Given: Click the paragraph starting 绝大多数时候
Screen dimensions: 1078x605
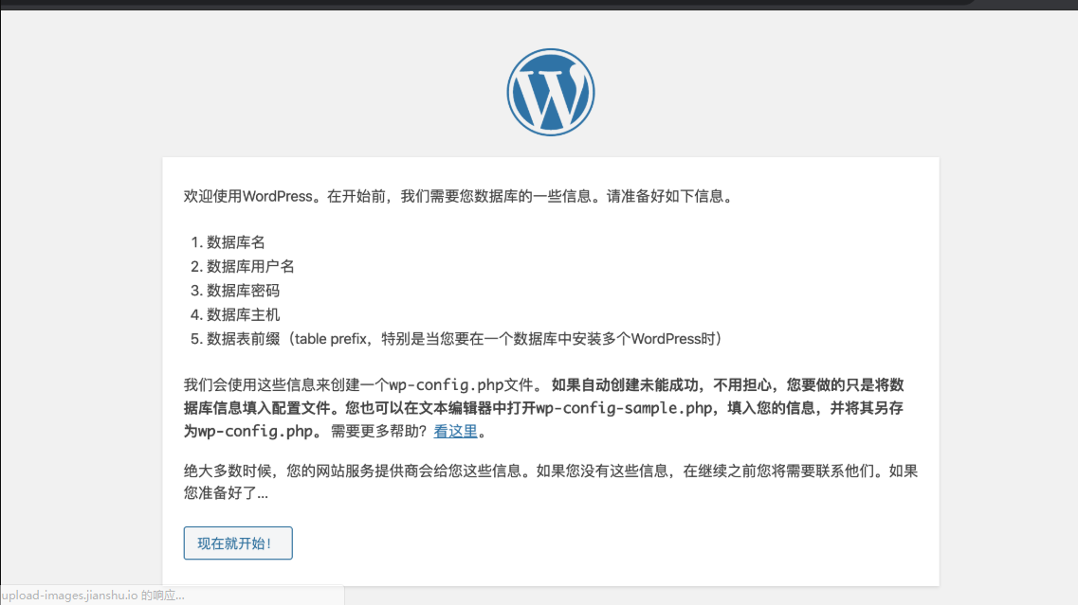Looking at the screenshot, I should (x=551, y=482).
